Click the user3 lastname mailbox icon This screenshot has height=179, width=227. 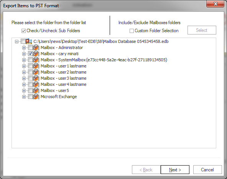pos(36,78)
